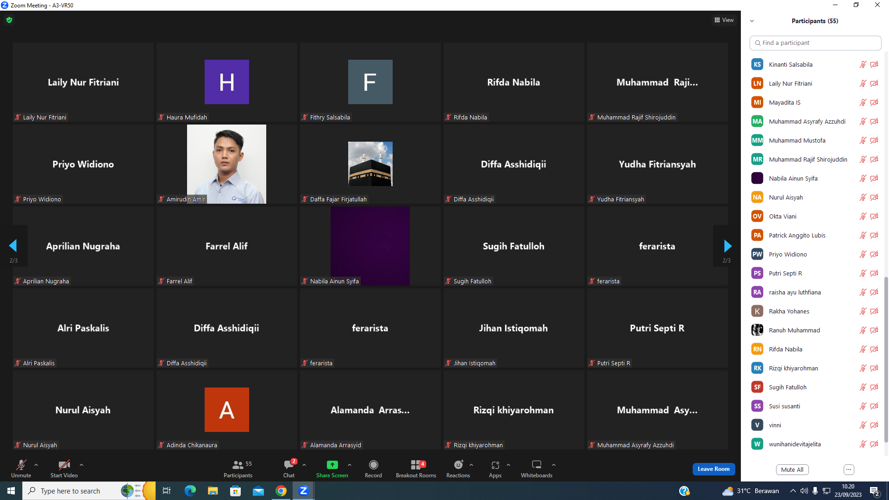
Task: Toggle Laily Nur Fitriani's video icon in list
Action: 874,83
